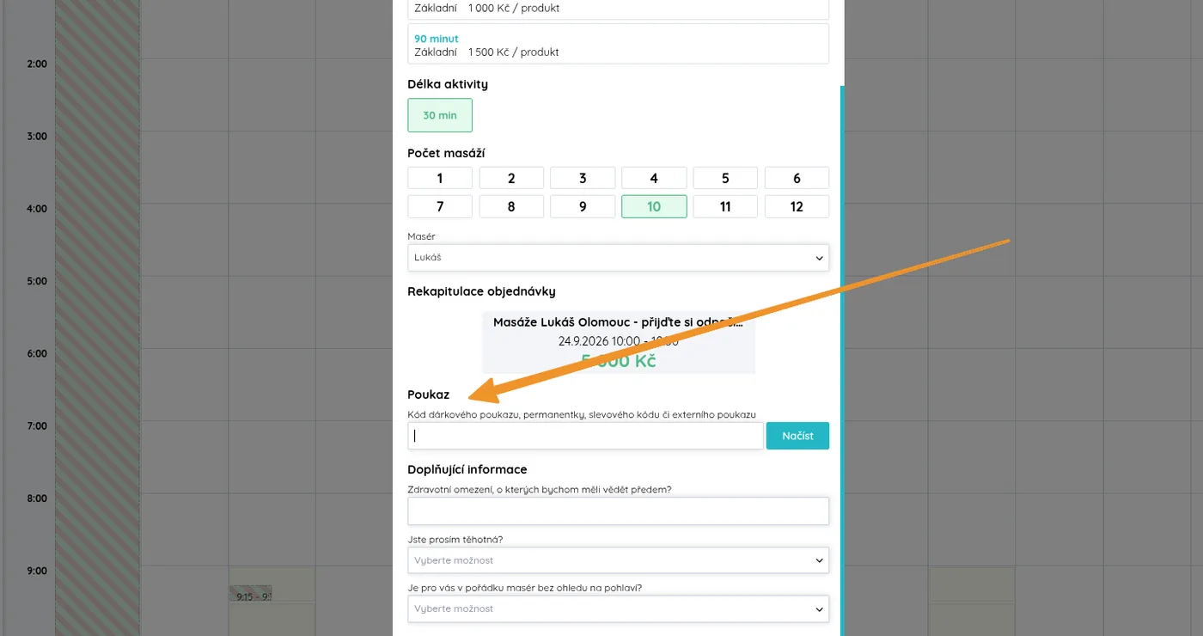Screen dimensions: 1203x636
Task: Select the highlighted 10 massages option
Action: [654, 206]
